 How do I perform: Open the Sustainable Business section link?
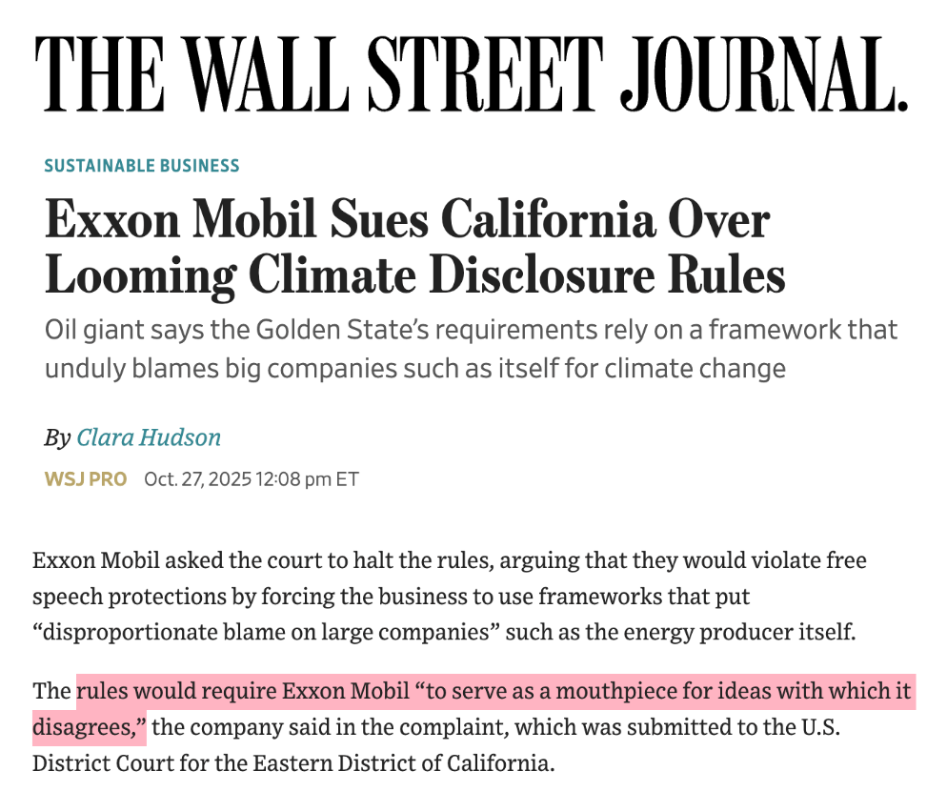click(142, 166)
